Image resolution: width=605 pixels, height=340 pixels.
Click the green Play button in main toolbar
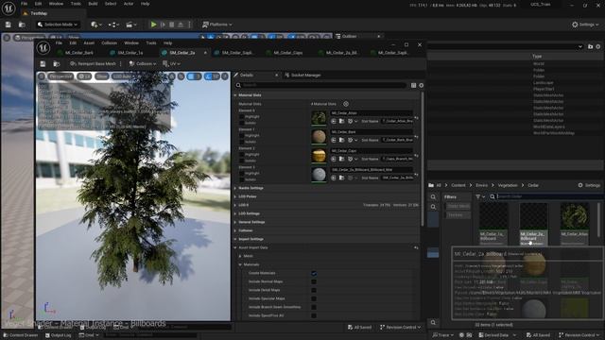[x=153, y=25]
